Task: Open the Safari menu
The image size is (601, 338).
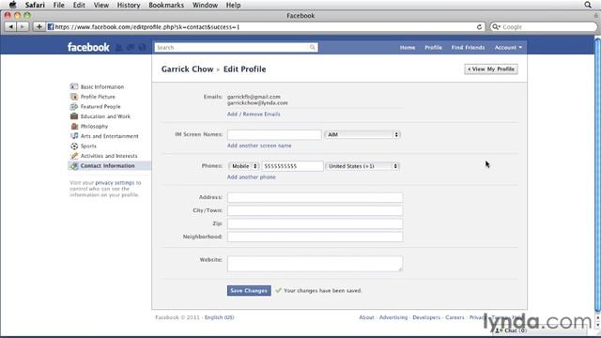Action: point(35,5)
